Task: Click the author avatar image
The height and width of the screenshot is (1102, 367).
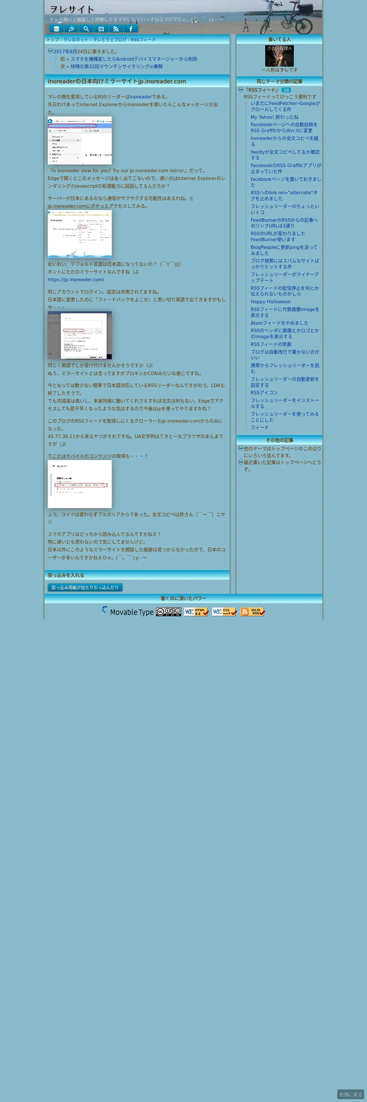Action: pyautogui.click(x=280, y=56)
